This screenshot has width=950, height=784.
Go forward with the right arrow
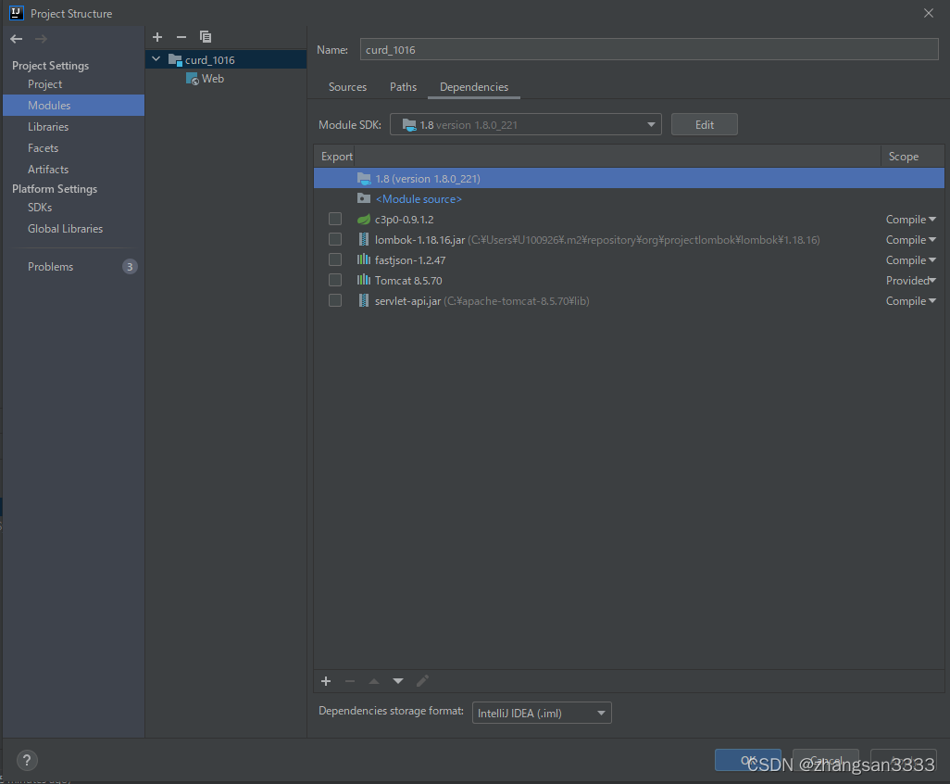coord(41,40)
